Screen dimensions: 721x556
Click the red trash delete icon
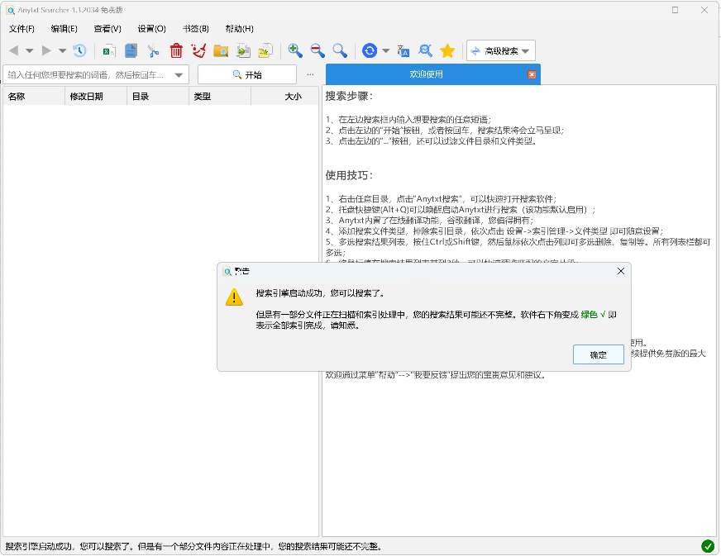175,50
